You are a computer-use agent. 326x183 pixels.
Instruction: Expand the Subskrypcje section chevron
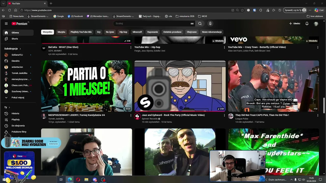pos(20,49)
